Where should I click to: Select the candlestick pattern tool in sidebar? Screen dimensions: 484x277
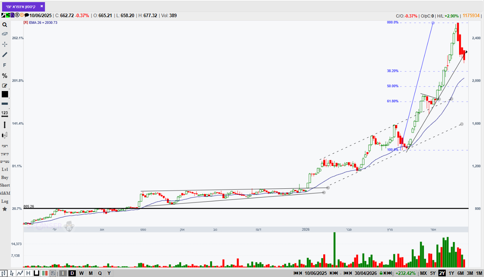(x=5, y=135)
